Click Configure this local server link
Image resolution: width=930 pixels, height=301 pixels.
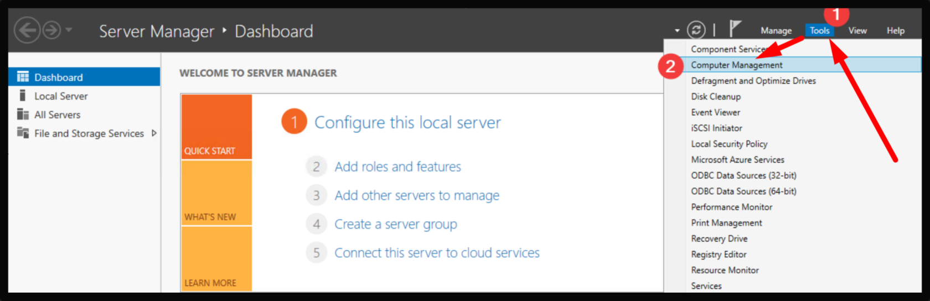point(407,122)
